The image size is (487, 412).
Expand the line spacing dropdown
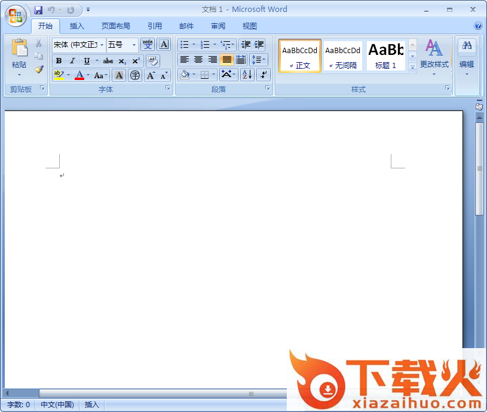click(x=264, y=60)
